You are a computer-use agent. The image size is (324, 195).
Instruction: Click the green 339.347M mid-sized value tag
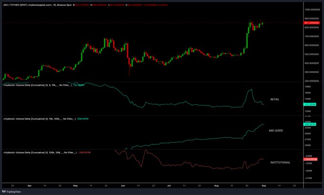point(310,125)
